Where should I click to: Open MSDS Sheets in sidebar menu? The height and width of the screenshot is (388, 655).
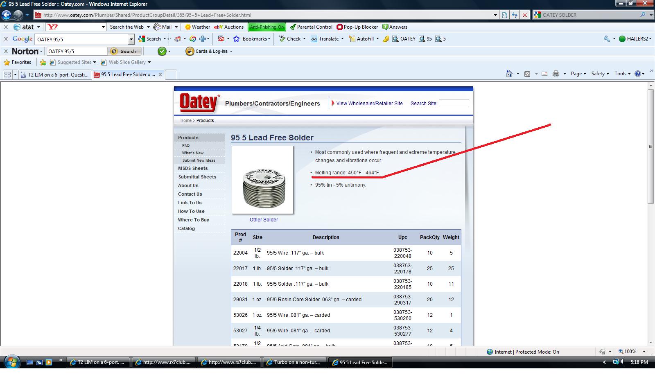(x=193, y=168)
